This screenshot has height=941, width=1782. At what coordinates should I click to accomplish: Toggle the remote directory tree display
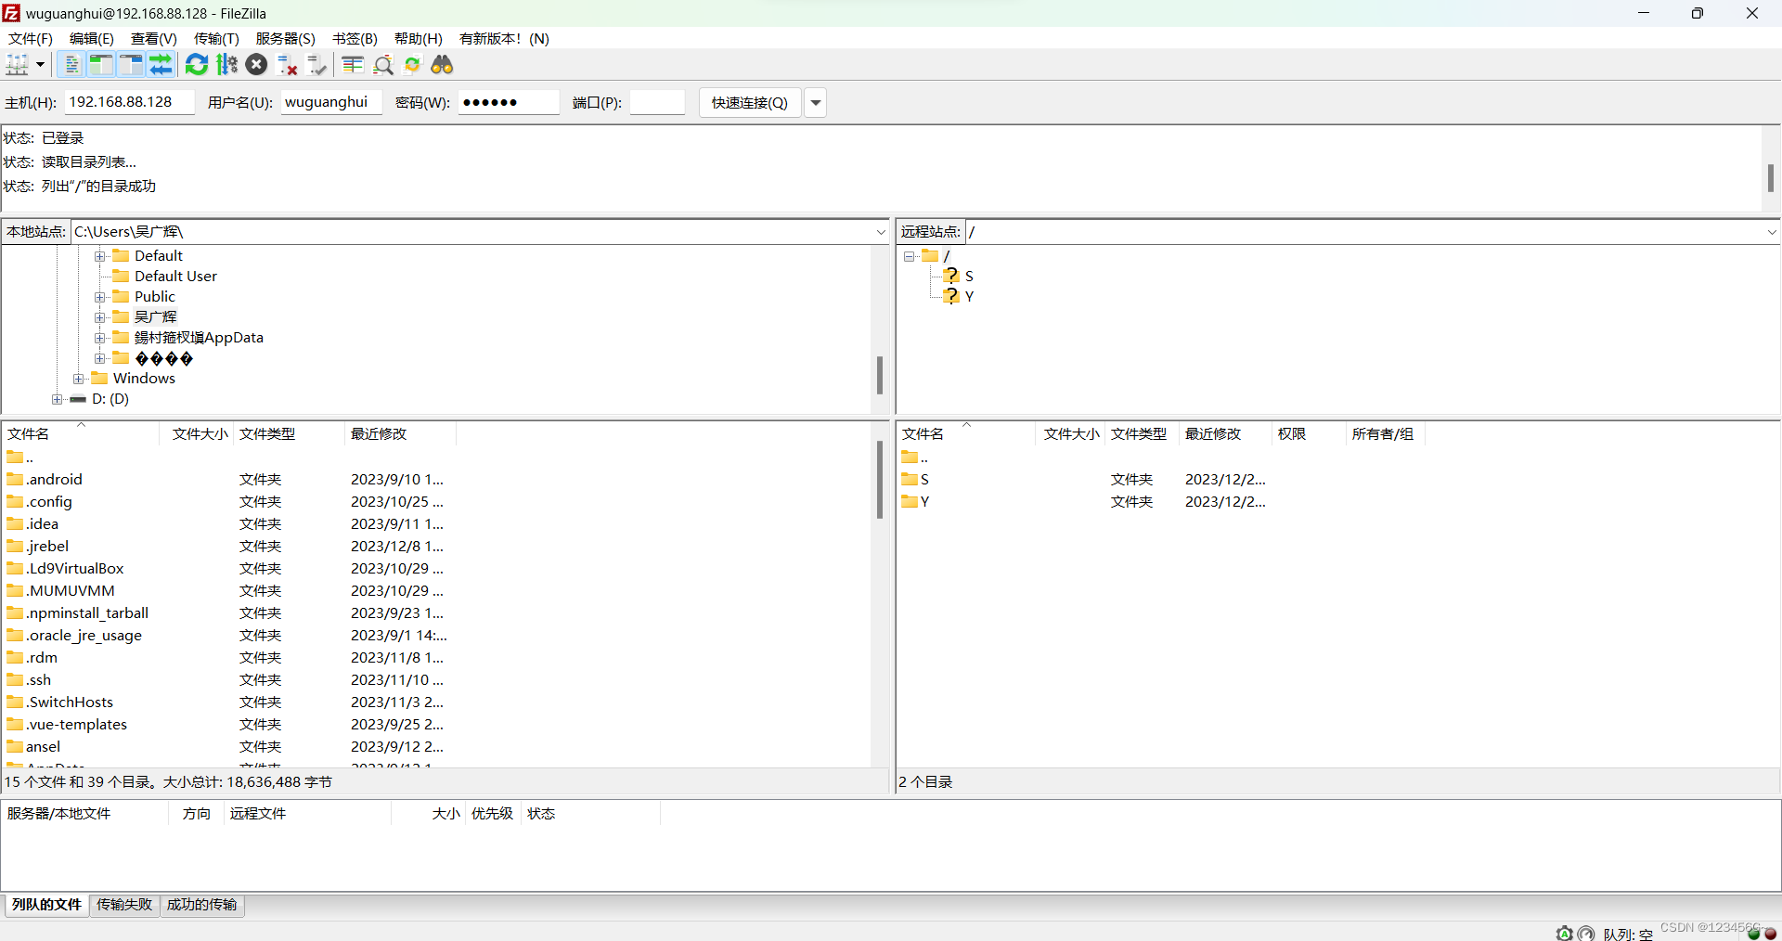pos(131,65)
